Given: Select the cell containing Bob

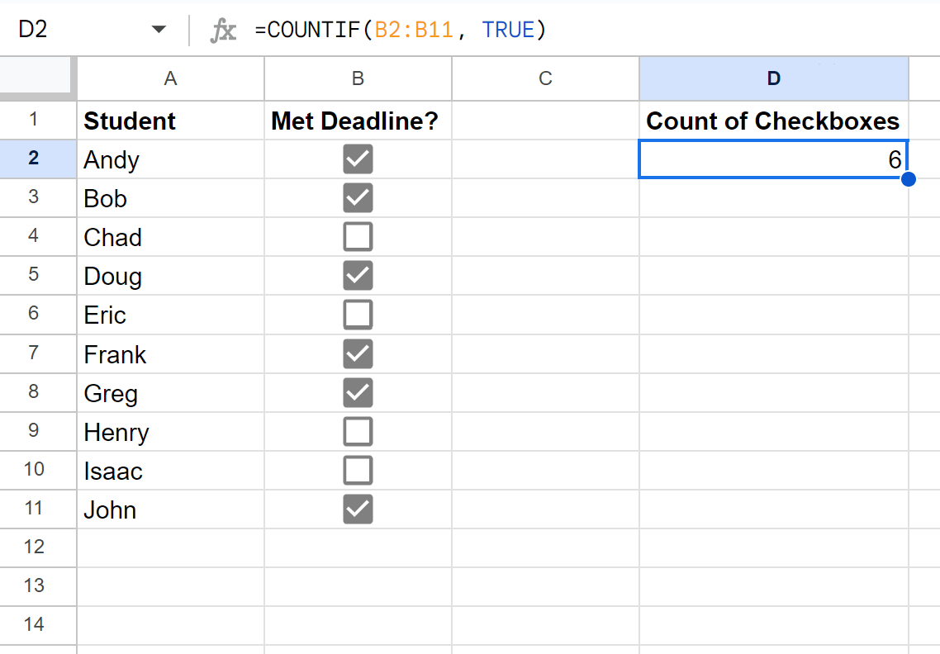Looking at the screenshot, I should [170, 198].
